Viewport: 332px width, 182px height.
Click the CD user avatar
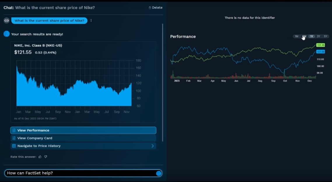6,21
